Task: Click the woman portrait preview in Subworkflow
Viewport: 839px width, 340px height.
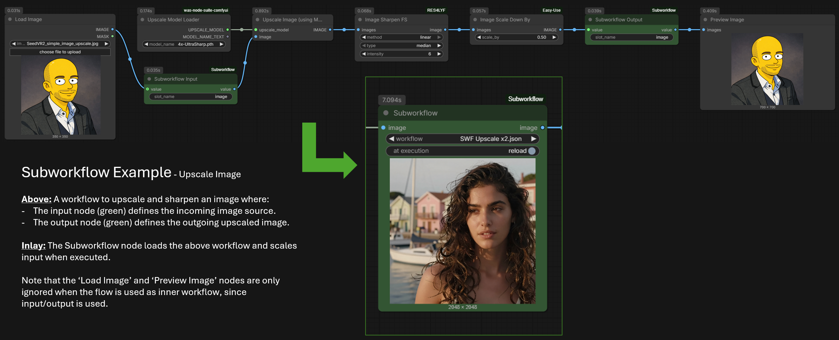Action: (x=463, y=231)
